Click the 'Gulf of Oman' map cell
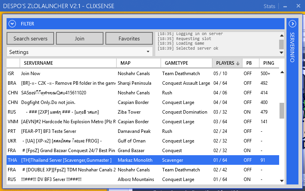Screen dimensions: 305x191 pyautogui.click(x=132, y=141)
